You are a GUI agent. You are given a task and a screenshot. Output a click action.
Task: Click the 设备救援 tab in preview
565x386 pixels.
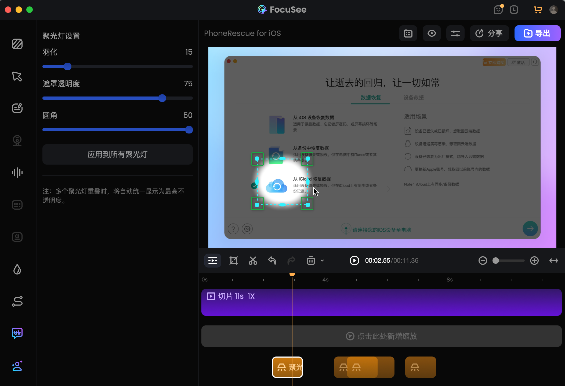pyautogui.click(x=414, y=98)
